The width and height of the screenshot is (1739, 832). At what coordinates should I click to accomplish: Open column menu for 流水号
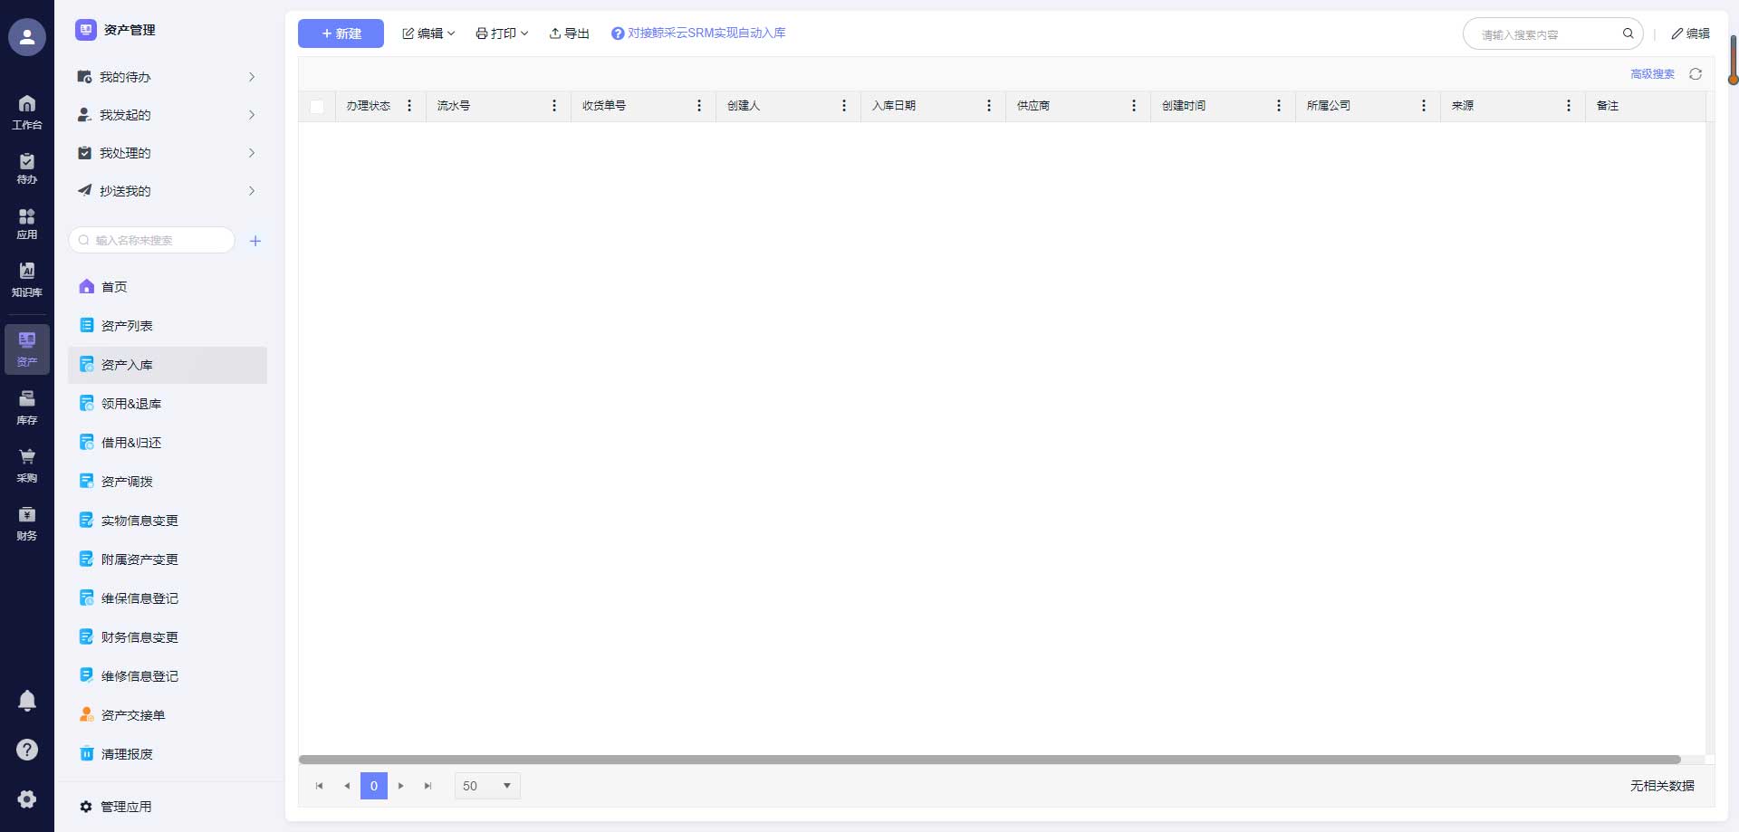(x=554, y=106)
